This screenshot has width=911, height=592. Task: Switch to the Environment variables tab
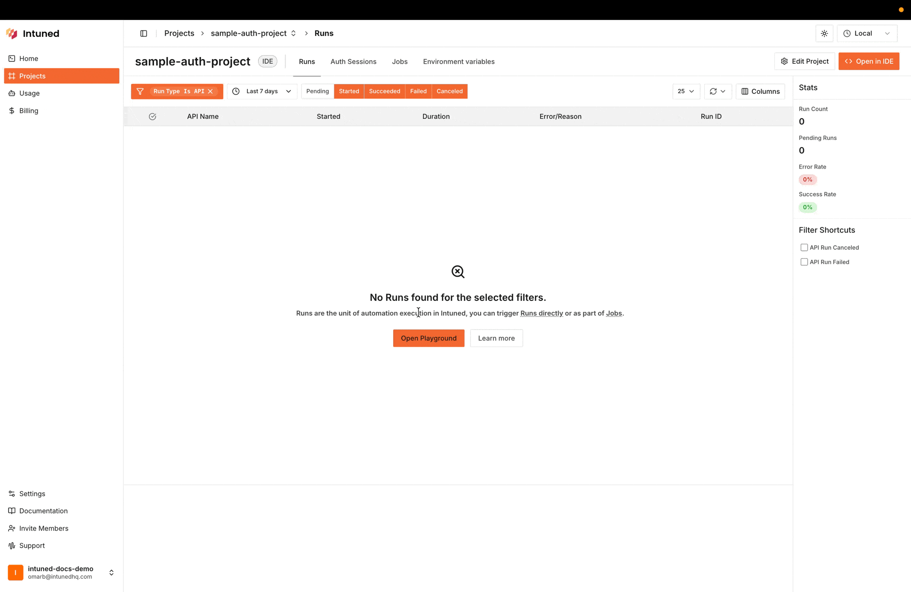tap(459, 62)
